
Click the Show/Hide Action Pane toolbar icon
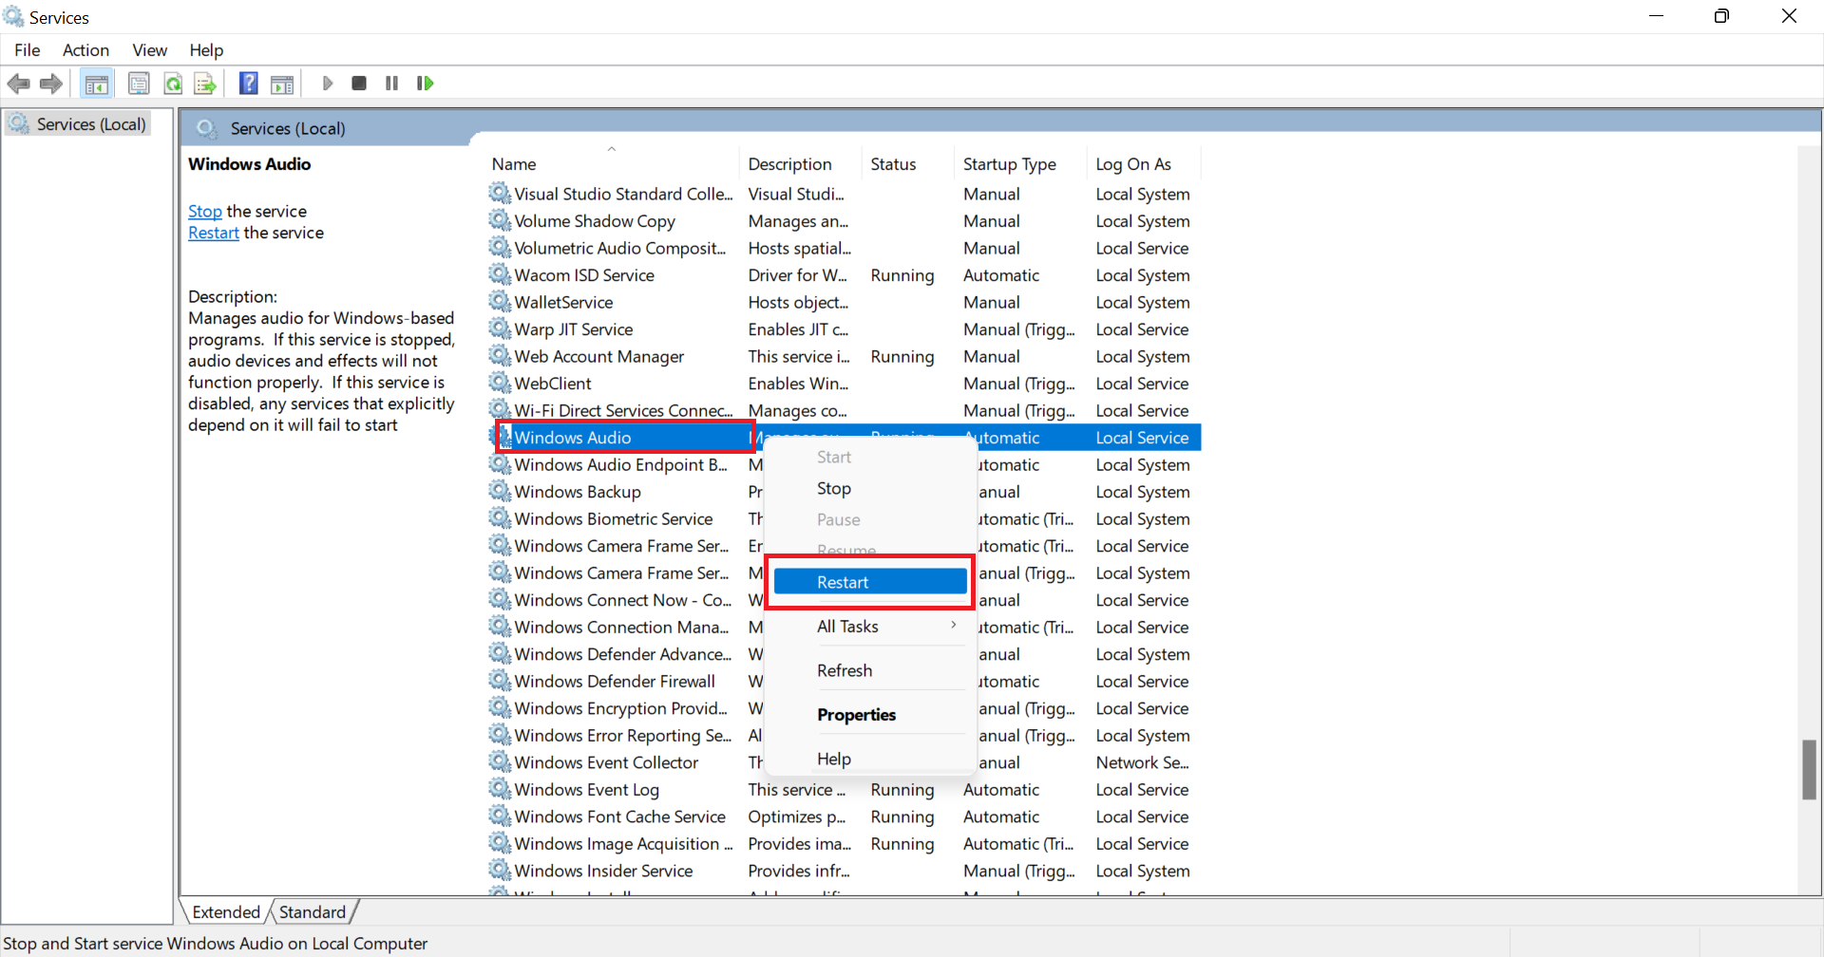tap(282, 84)
